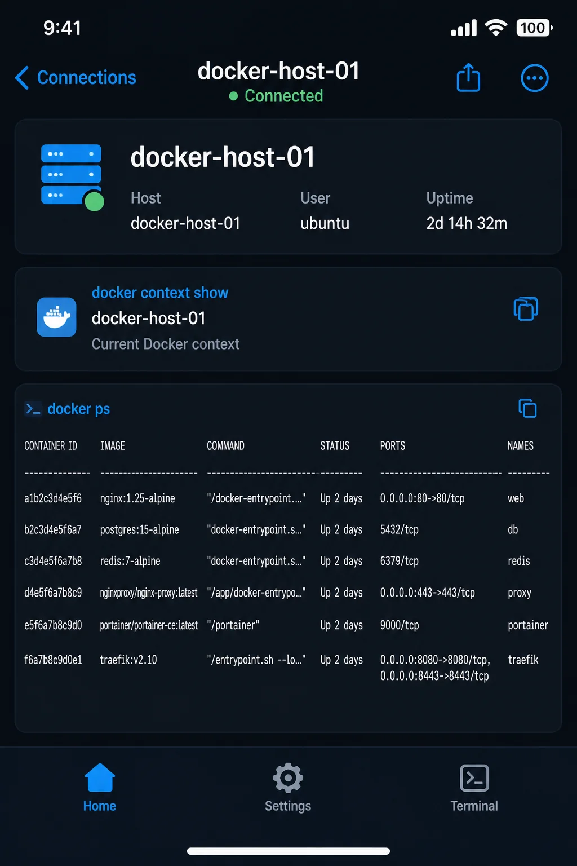This screenshot has height=866, width=577.
Task: Tap the Docker whale icon
Action: (x=56, y=317)
